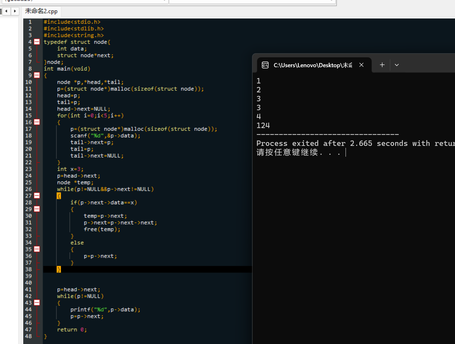Click the tab scroll left arrow
Viewport: 455px width, 344px height.
(x=6, y=11)
